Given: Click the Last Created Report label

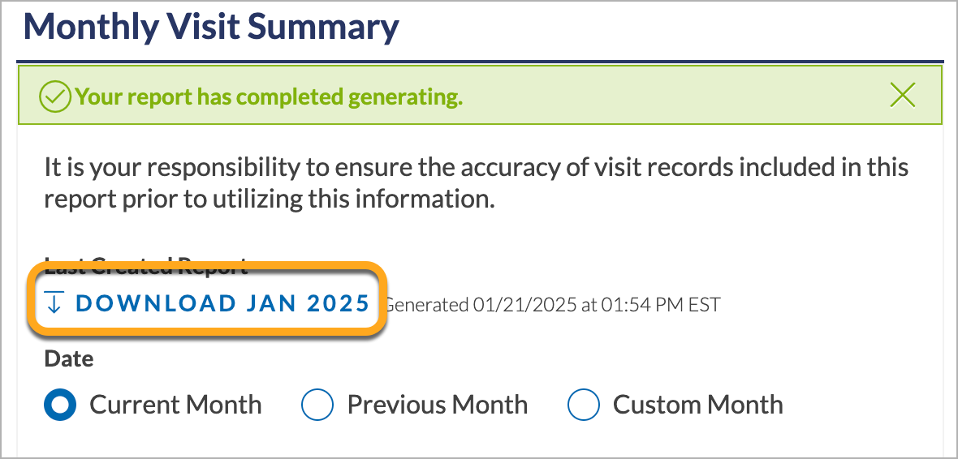Looking at the screenshot, I should click(147, 266).
